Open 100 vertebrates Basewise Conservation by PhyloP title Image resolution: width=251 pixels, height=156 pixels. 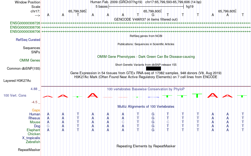pyautogui.click(x=146, y=89)
